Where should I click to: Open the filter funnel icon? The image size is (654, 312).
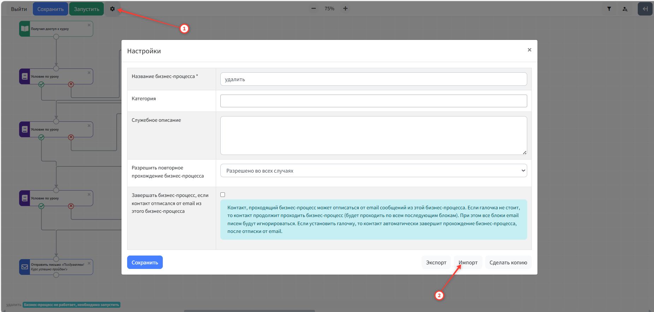[x=609, y=9]
